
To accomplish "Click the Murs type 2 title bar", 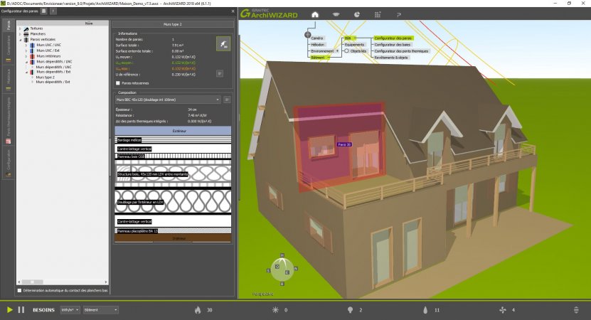I will [173, 24].
